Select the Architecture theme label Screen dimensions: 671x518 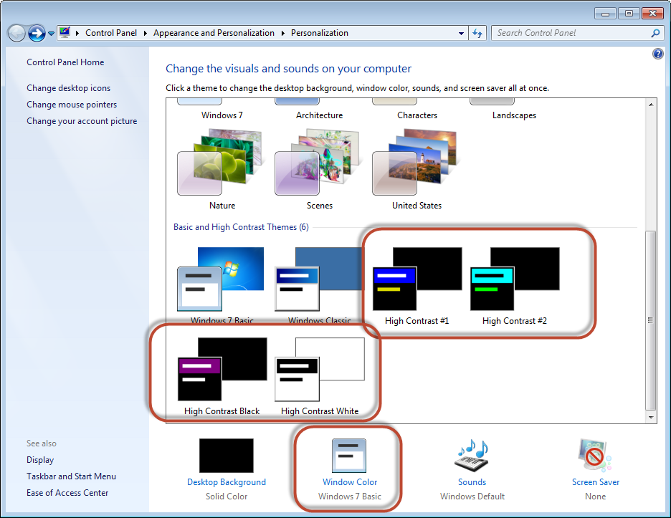319,115
